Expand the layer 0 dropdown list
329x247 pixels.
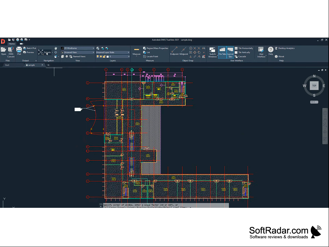[x=129, y=57]
